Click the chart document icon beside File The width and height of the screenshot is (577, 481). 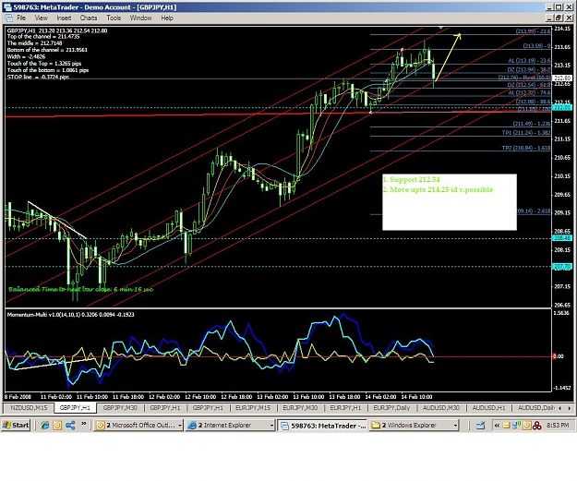pyautogui.click(x=8, y=18)
